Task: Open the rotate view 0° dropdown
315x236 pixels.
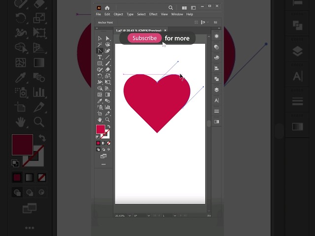Action: tap(149, 216)
